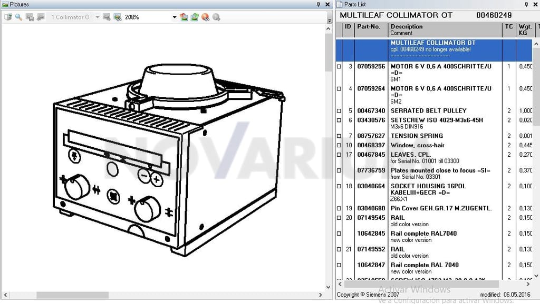Tick checkbox for RAIL part 07149545
The image size is (540, 304).
(339, 218)
